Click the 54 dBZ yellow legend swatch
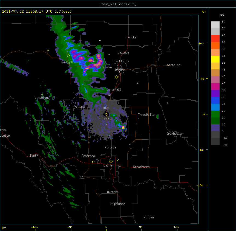This screenshot has width=236, height=231. [215, 59]
